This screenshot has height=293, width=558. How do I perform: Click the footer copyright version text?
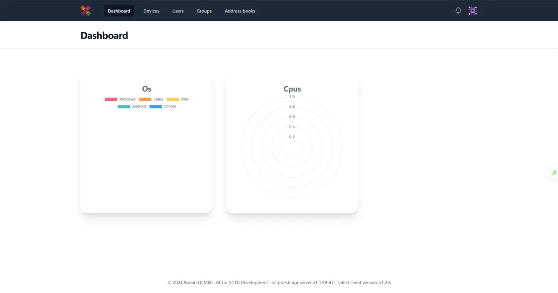click(x=279, y=283)
